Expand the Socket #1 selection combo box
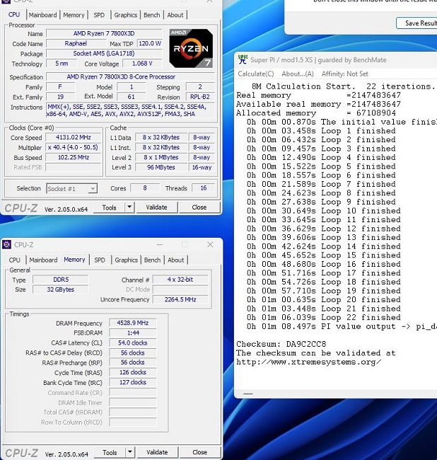This screenshot has height=460, width=437. point(93,188)
